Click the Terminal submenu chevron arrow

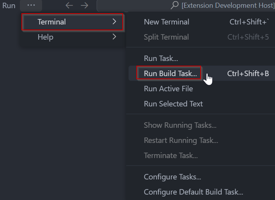[114, 22]
